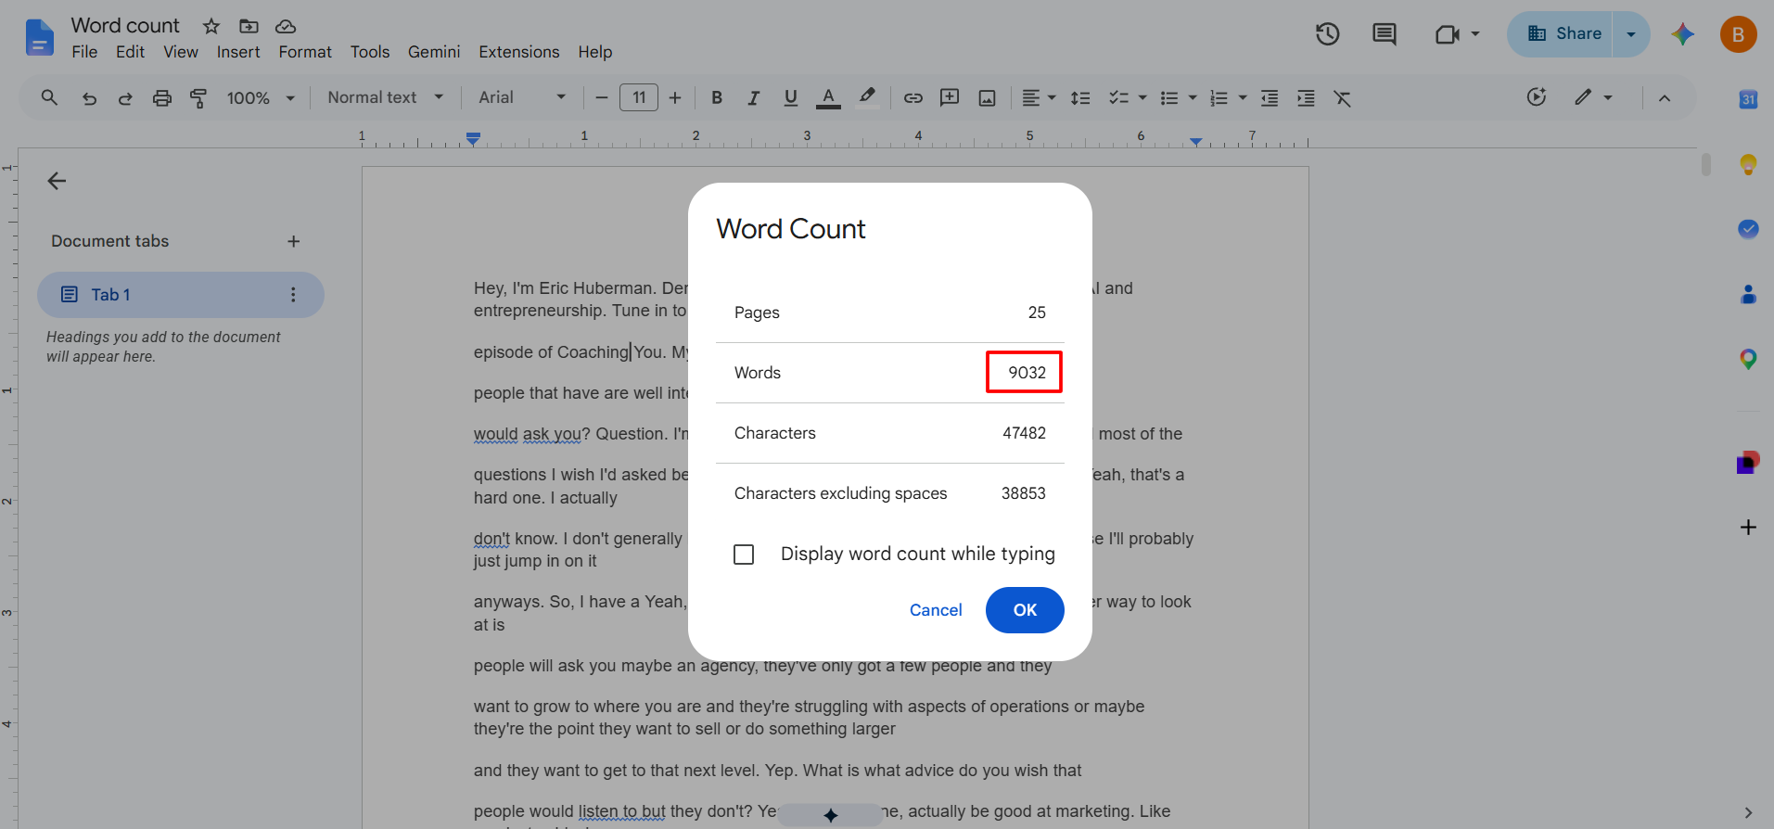1774x829 pixels.
Task: Open the editing mode pencil dropdown
Action: (x=1593, y=97)
